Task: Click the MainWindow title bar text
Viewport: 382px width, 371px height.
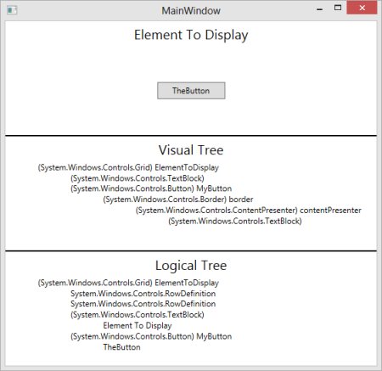Action: [191, 11]
